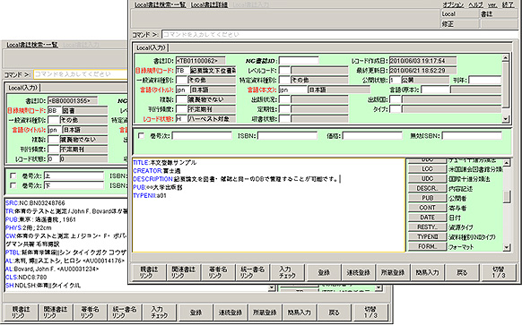Image resolution: width=522 pixels, height=325 pixels.
Task: Click the DESCRIPTION line in the editor
Action: click(236, 179)
